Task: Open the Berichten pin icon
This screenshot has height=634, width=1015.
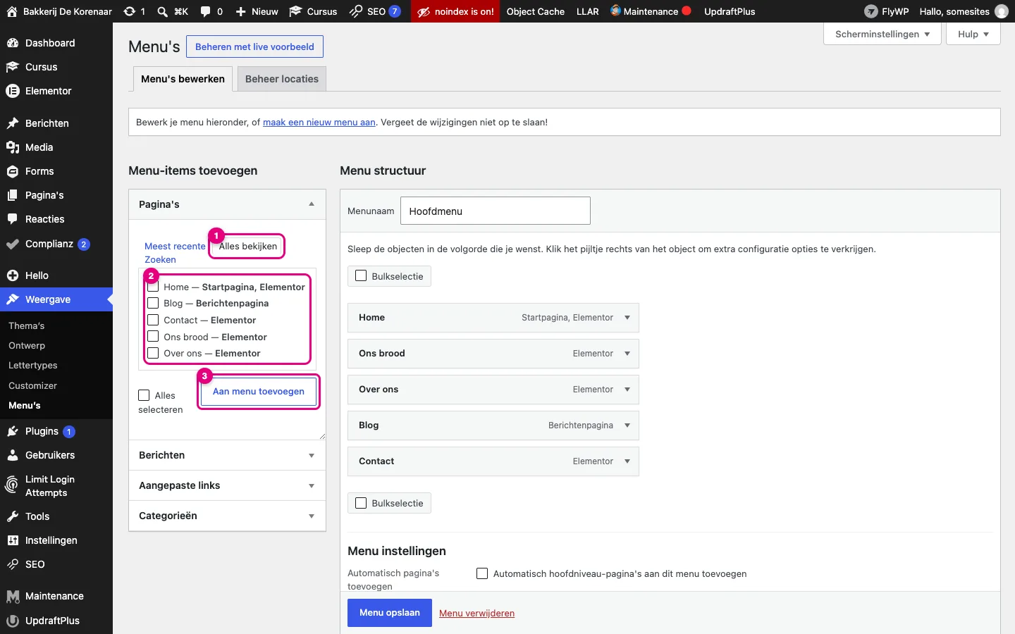Action: [13, 123]
